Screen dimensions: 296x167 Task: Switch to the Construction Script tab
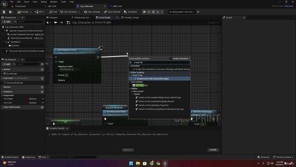(x=82, y=18)
